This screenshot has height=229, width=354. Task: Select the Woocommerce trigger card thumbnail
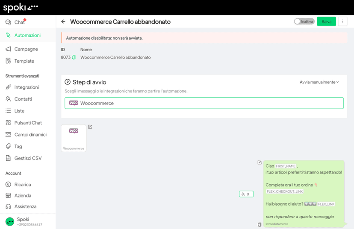click(x=74, y=138)
